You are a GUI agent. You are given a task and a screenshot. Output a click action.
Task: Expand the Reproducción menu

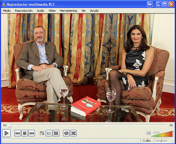[24, 11]
